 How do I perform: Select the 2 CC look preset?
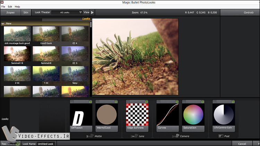coord(17,75)
